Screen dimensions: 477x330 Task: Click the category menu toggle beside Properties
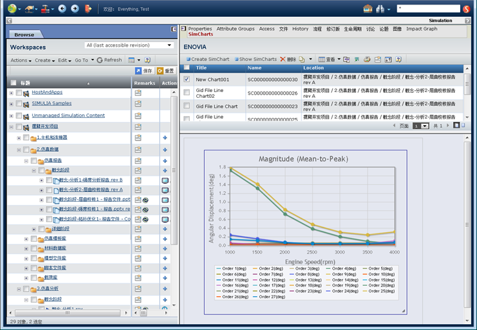(x=183, y=29)
